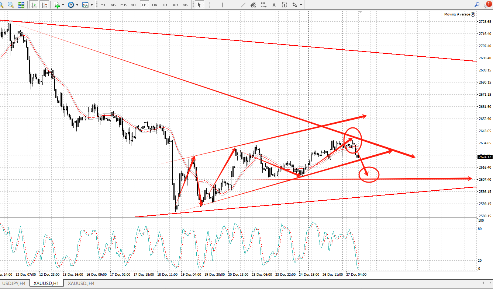Click the oscillator scale value 80
This screenshot has width=493, height=289.
point(480,229)
